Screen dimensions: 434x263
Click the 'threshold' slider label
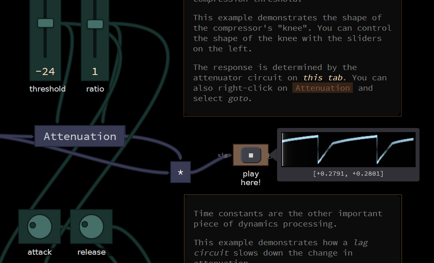tap(47, 89)
